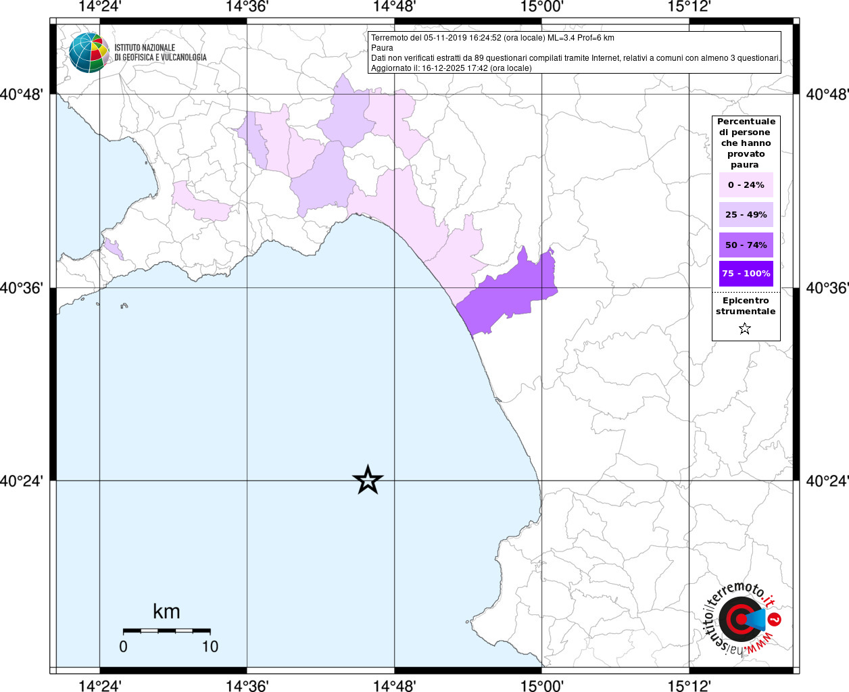Click 'Istituto Nazionale di Geofisica e Vulcanologia' text

pos(161,53)
